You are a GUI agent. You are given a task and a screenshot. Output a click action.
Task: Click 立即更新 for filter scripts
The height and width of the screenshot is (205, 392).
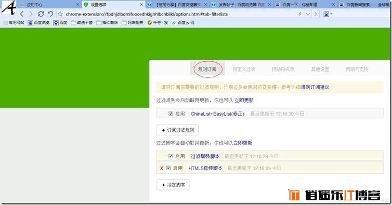[x=243, y=143]
